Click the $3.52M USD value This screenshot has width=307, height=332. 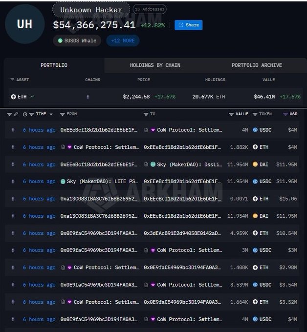pos(288,302)
